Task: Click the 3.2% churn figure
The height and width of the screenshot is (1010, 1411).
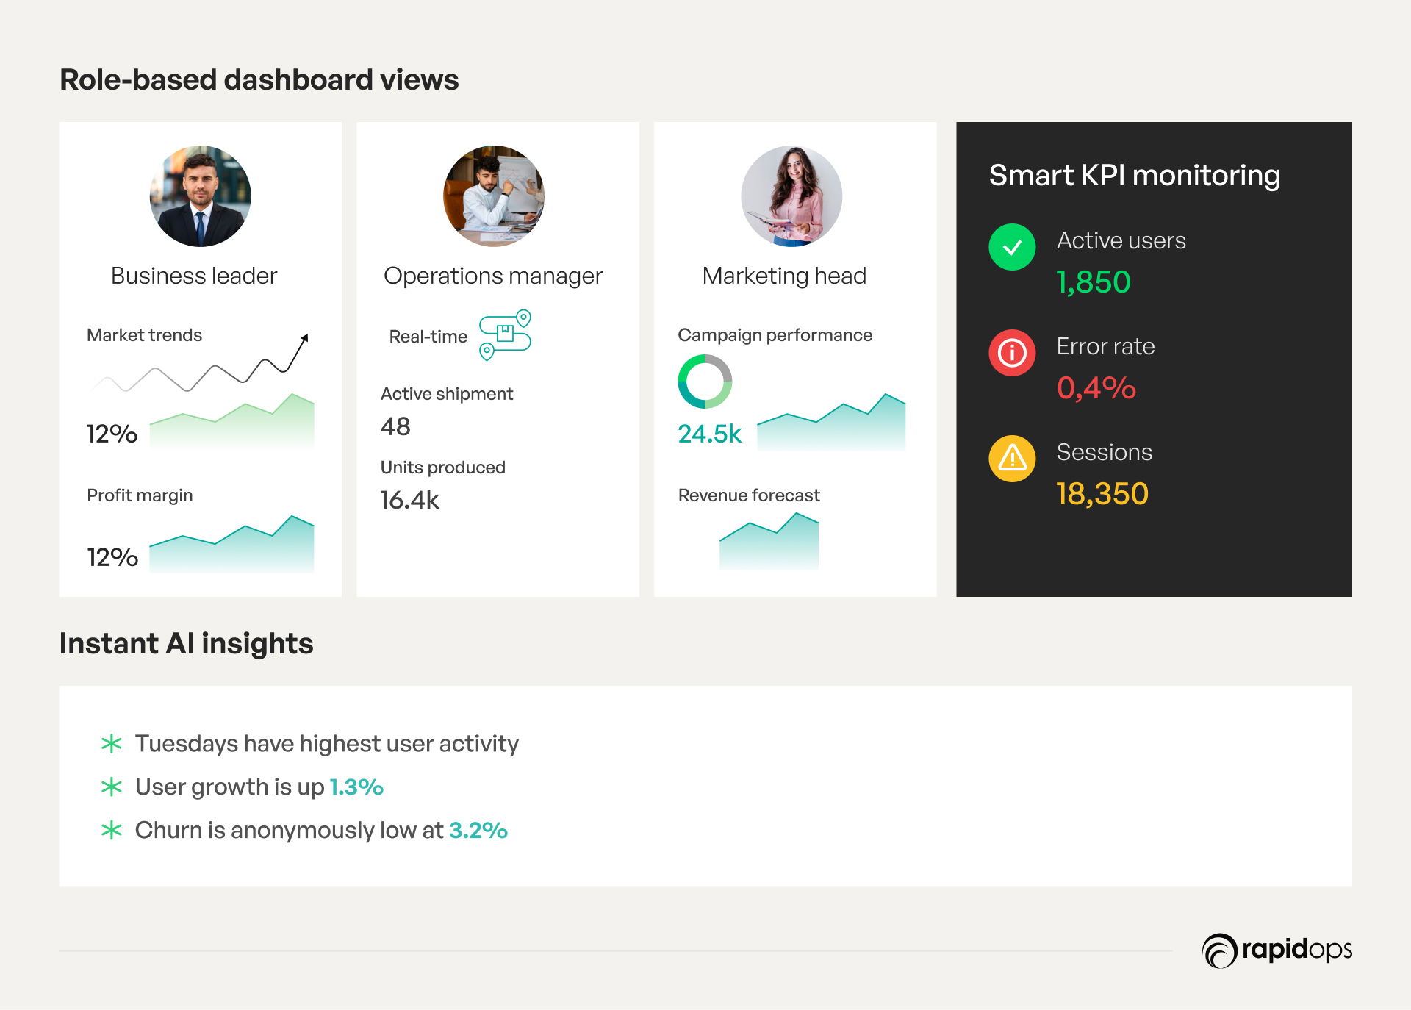Action: tap(478, 831)
